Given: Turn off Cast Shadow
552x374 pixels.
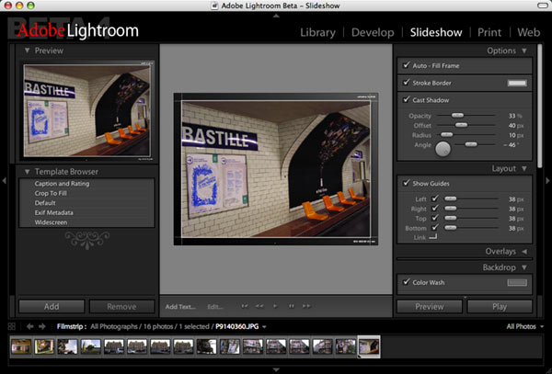Looking at the screenshot, I should (407, 100).
